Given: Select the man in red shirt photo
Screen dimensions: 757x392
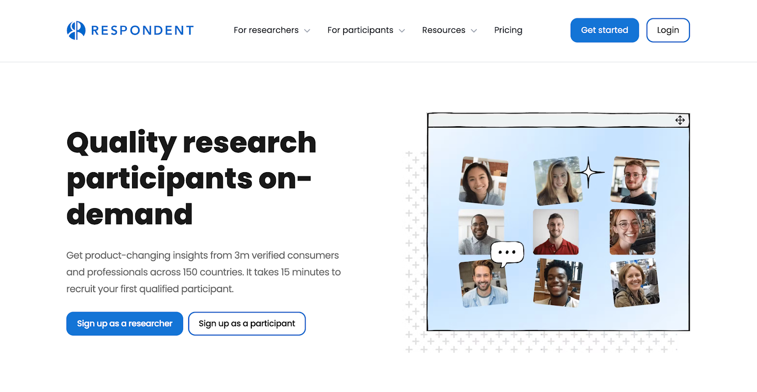Looking at the screenshot, I should [555, 232].
